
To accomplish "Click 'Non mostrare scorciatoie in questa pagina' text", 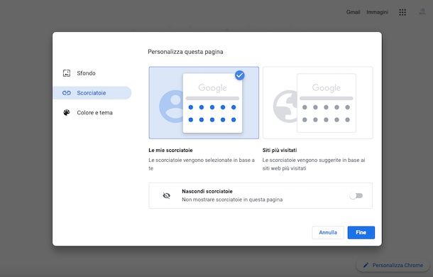I will tap(232, 200).
